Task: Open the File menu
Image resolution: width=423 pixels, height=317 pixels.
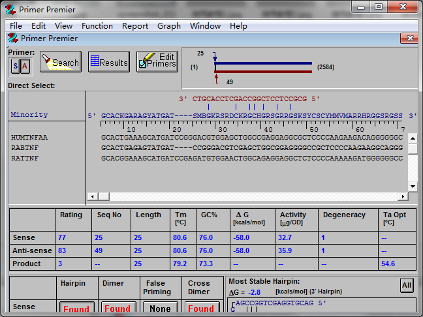Action: click(x=16, y=26)
